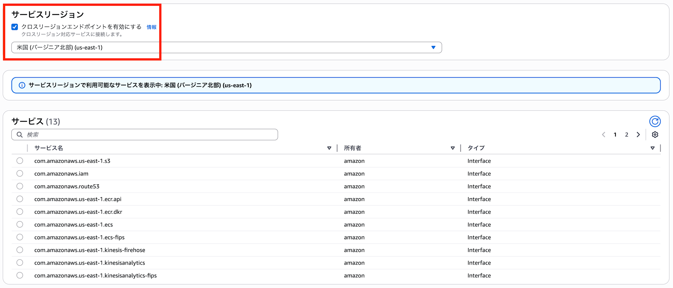Go to page 2 of services
This screenshot has width=673, height=288.
pos(627,135)
